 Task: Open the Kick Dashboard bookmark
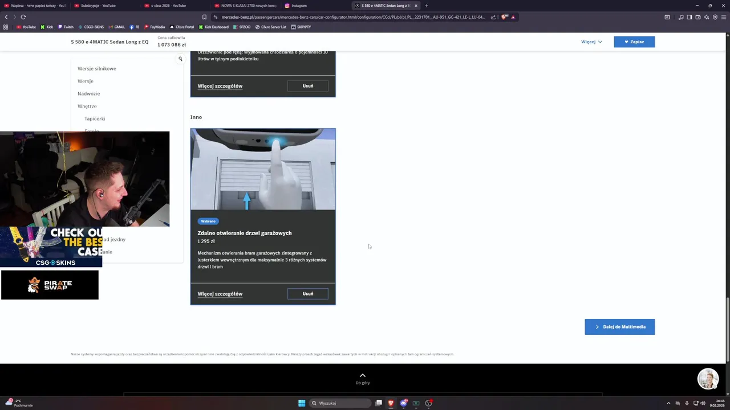tap(214, 27)
